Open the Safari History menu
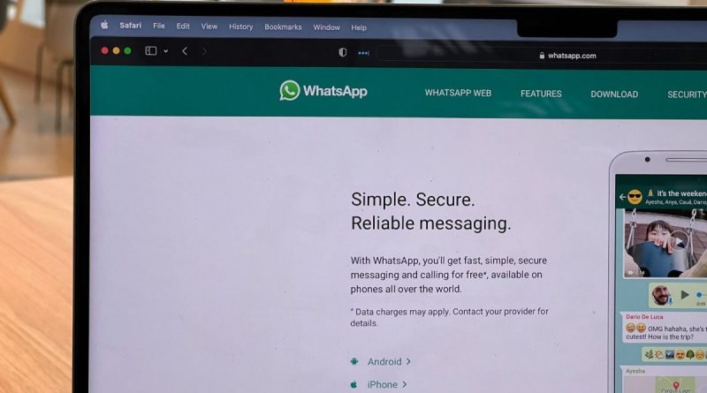The image size is (707, 393). (240, 26)
